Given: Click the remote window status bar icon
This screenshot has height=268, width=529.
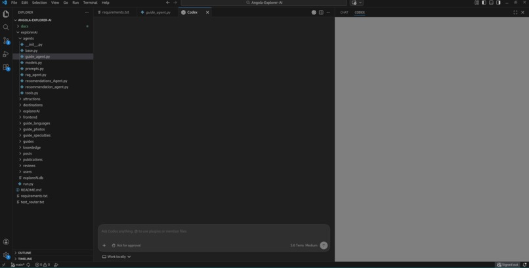Looking at the screenshot, I should coord(4,265).
